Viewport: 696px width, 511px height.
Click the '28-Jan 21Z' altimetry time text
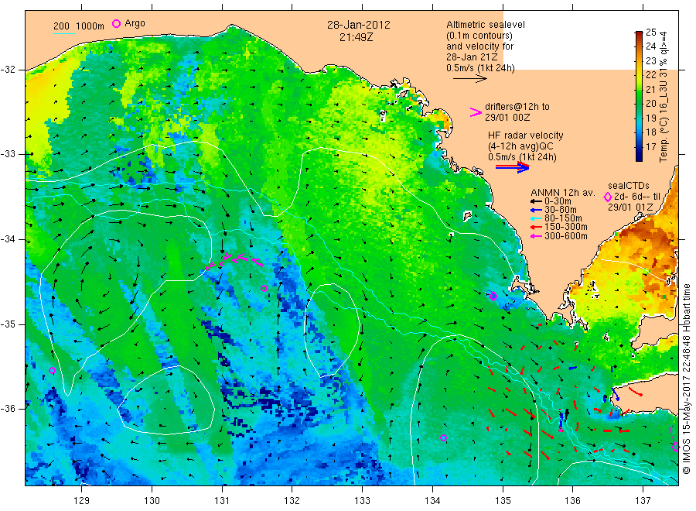pos(472,57)
